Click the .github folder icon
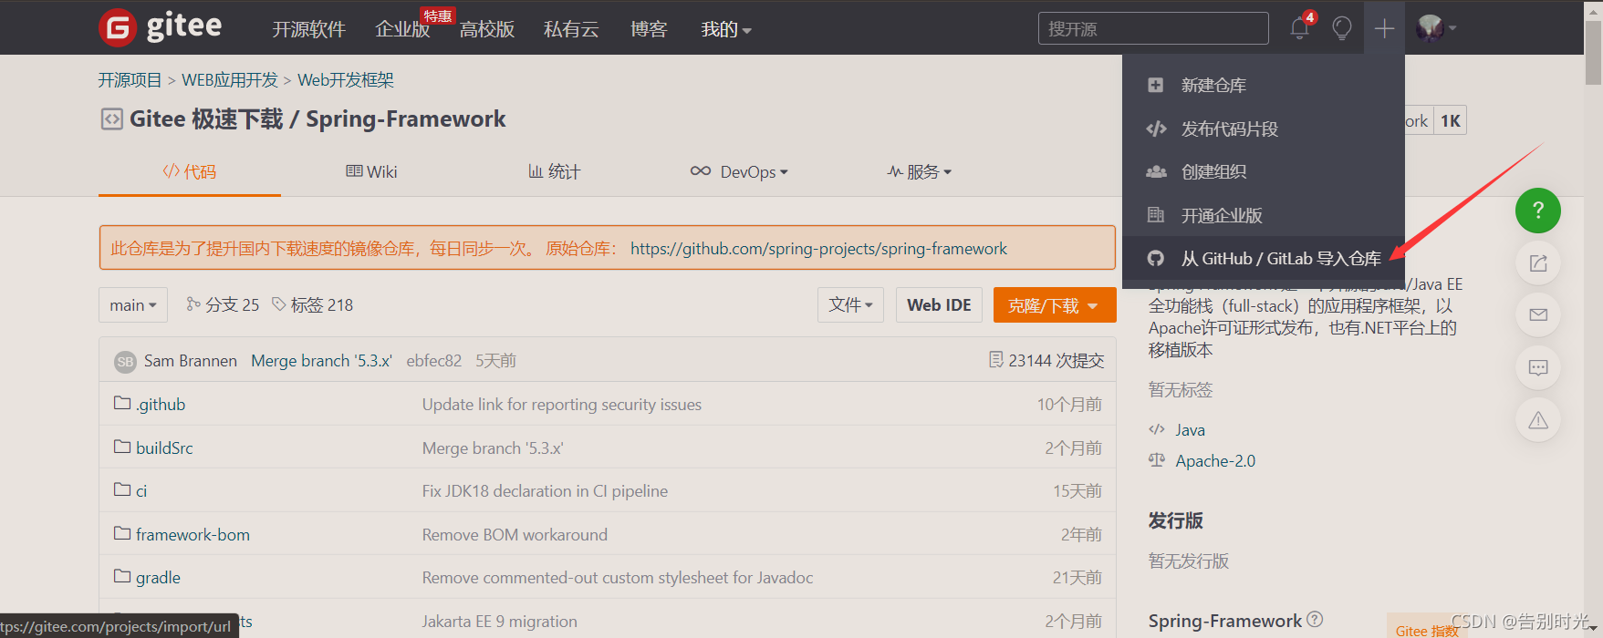This screenshot has height=638, width=1603. [122, 403]
